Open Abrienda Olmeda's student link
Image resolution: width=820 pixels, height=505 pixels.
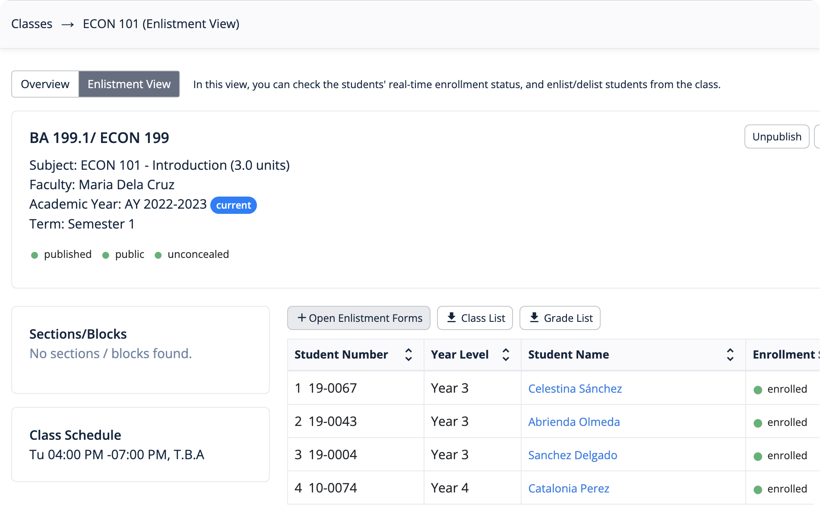573,422
